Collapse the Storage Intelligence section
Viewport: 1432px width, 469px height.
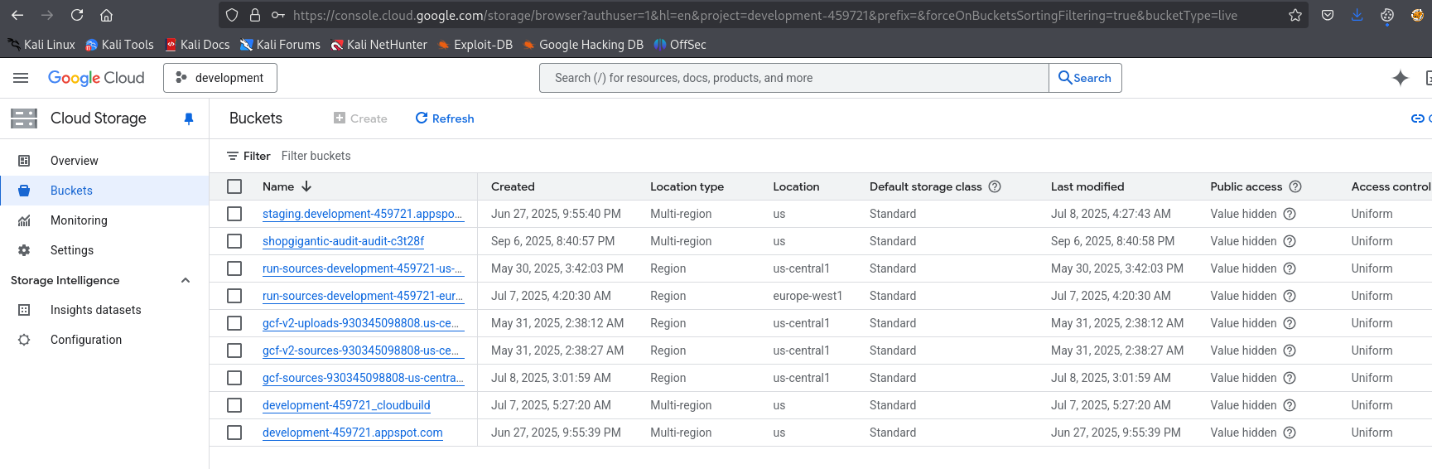(x=186, y=280)
